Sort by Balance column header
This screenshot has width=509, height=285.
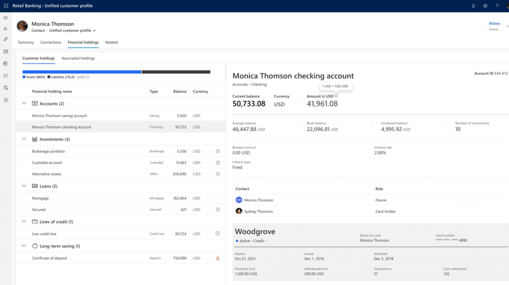pos(179,92)
